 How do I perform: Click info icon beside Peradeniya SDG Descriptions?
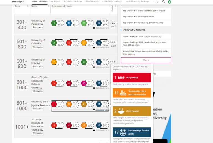pyautogui.click(x=94, y=28)
